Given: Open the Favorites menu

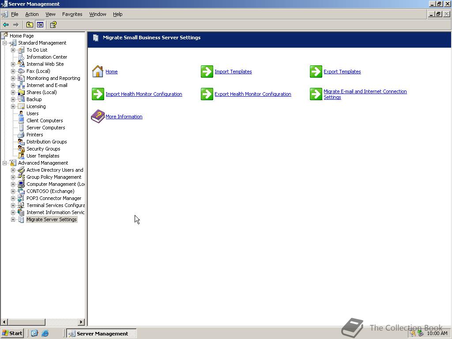Looking at the screenshot, I should [x=72, y=14].
